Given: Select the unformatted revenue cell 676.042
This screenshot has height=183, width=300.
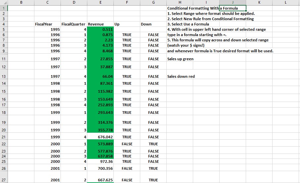Looking at the screenshot, I should [100, 137].
